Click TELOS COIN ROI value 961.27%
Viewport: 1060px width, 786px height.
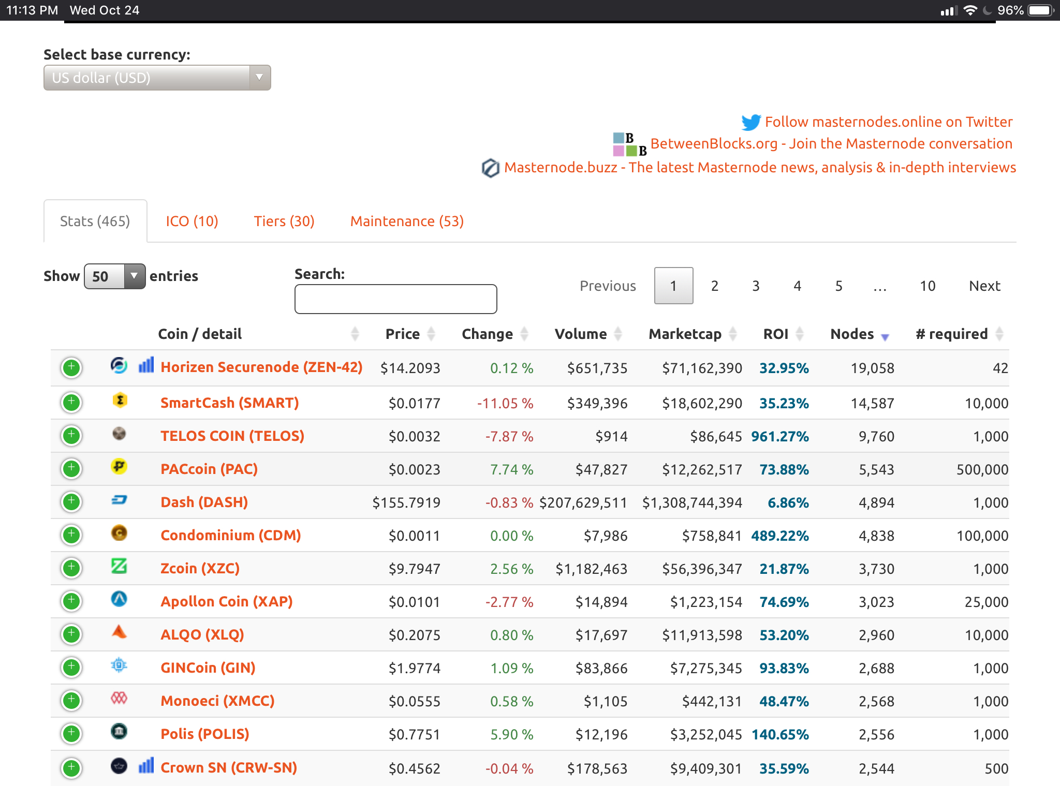click(x=780, y=437)
